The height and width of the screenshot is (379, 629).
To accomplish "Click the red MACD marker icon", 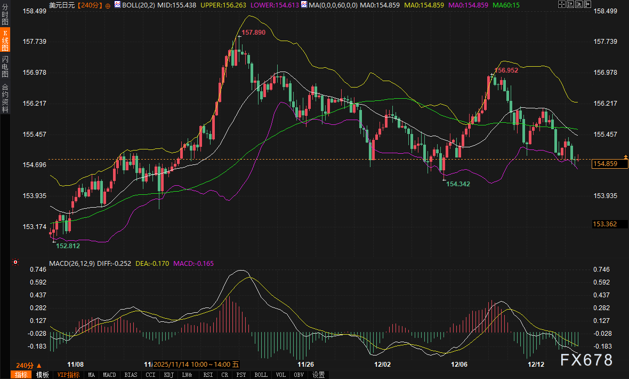I will click(x=15, y=263).
